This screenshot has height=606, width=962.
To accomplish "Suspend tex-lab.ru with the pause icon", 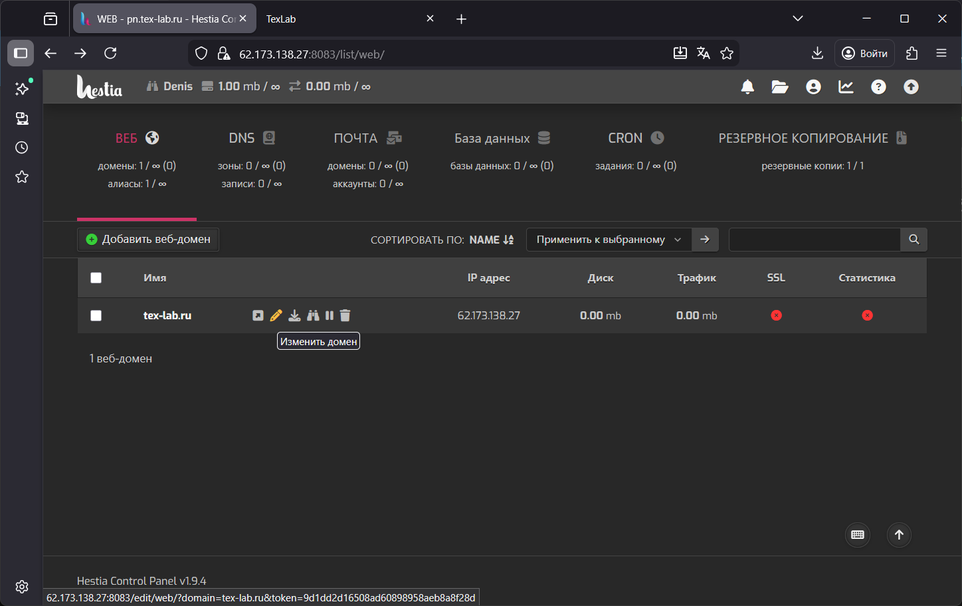I will tap(330, 315).
